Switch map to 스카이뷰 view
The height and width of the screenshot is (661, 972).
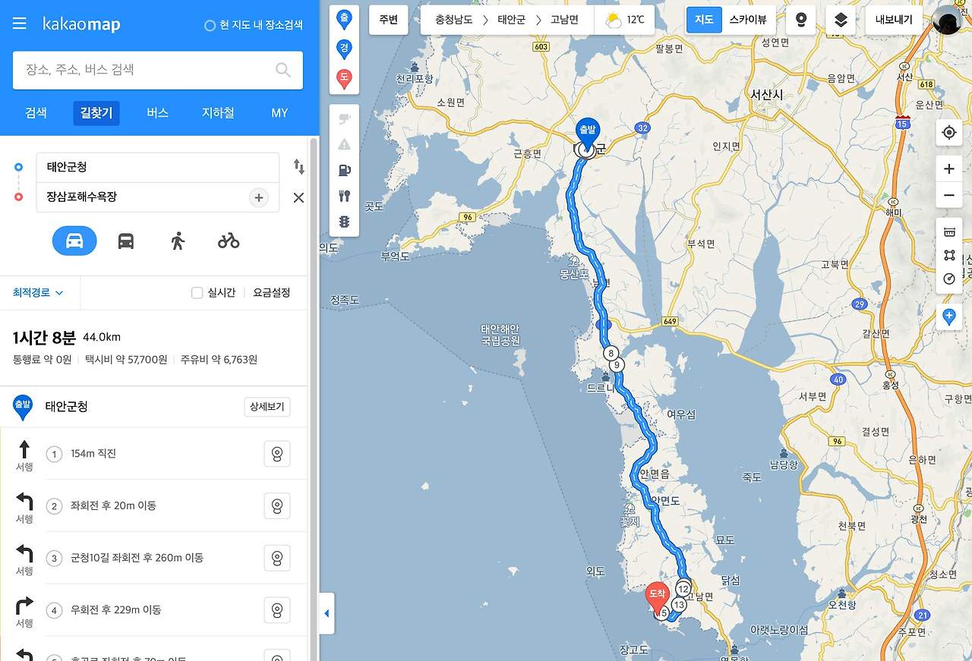pos(748,20)
